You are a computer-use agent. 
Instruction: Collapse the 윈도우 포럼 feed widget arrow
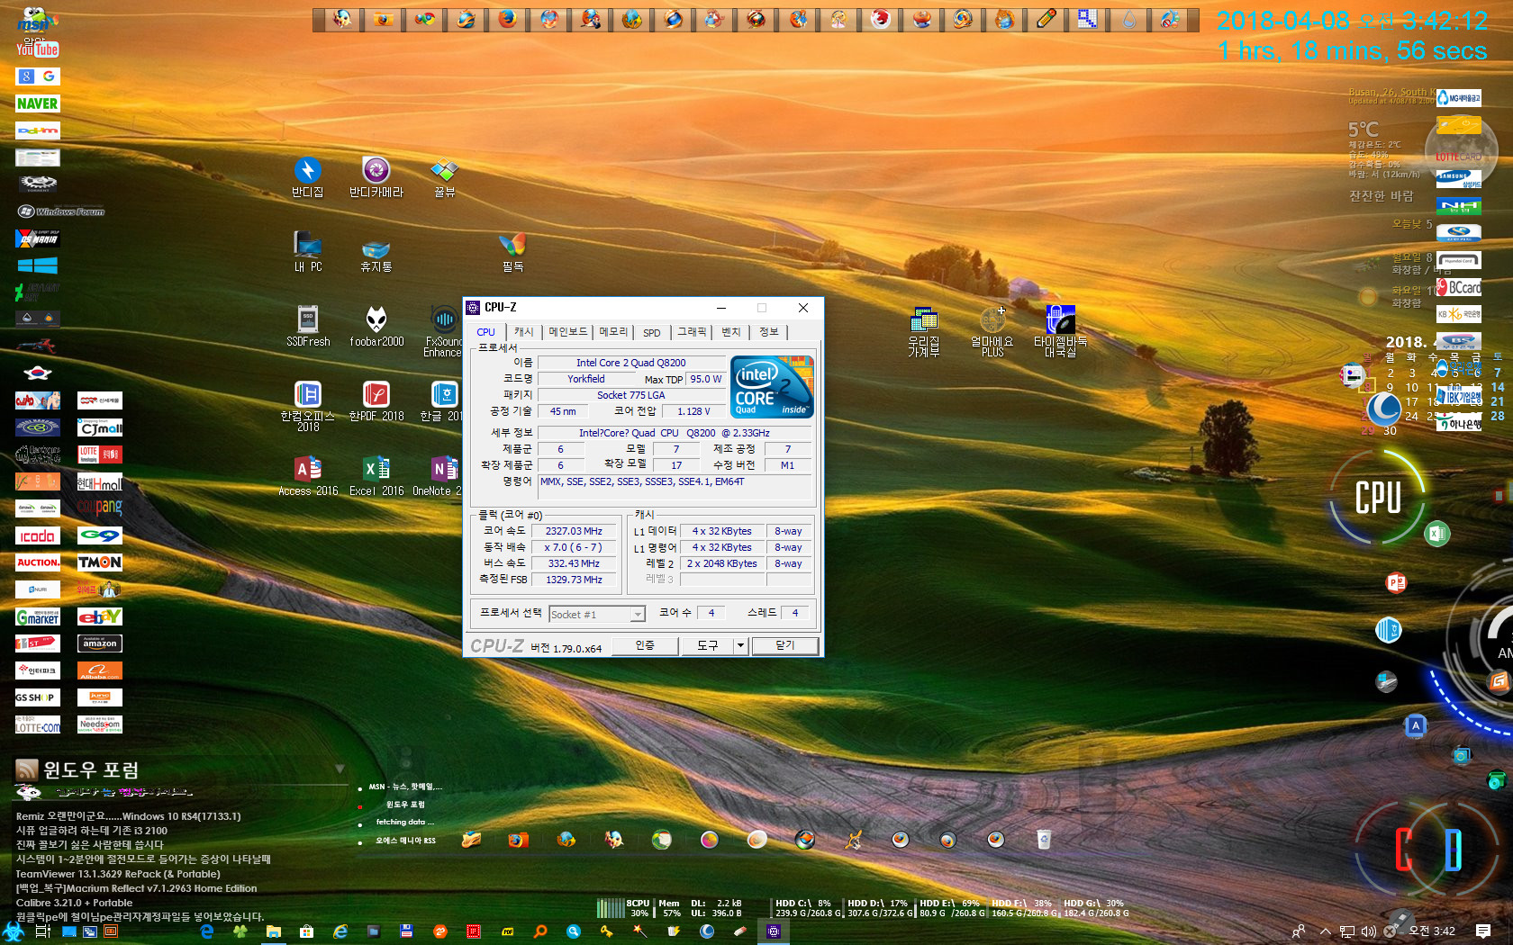340,769
